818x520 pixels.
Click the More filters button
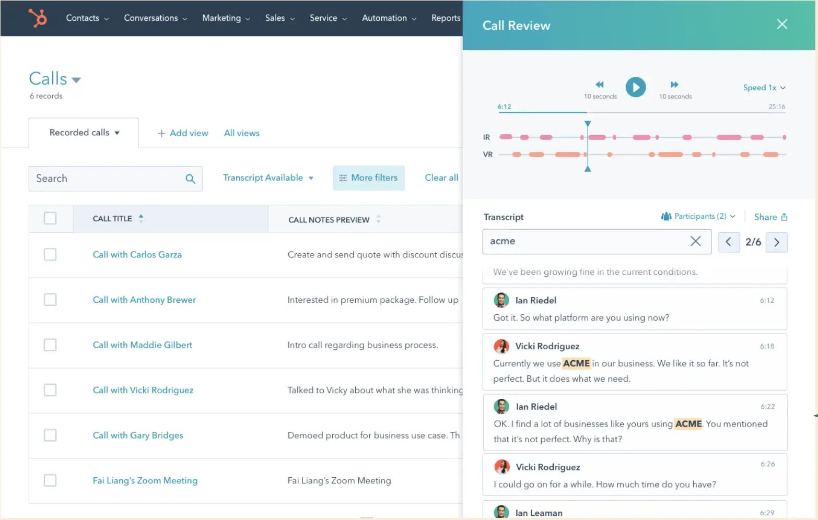pyautogui.click(x=369, y=178)
